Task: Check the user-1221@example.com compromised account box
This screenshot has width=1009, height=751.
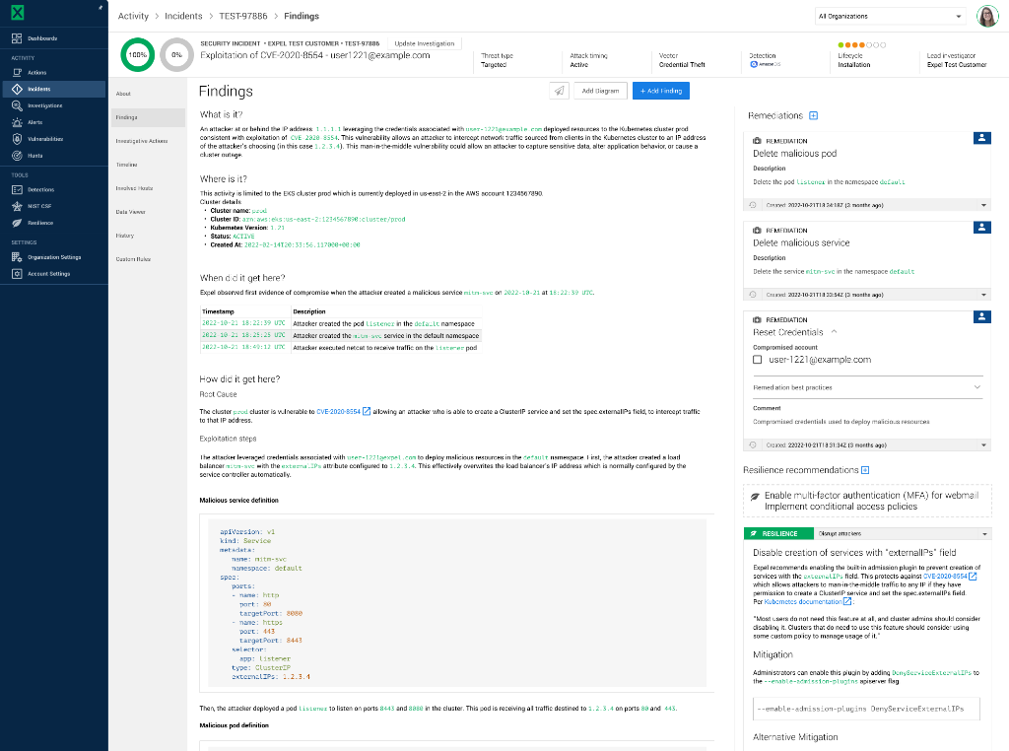Action: click(x=758, y=360)
